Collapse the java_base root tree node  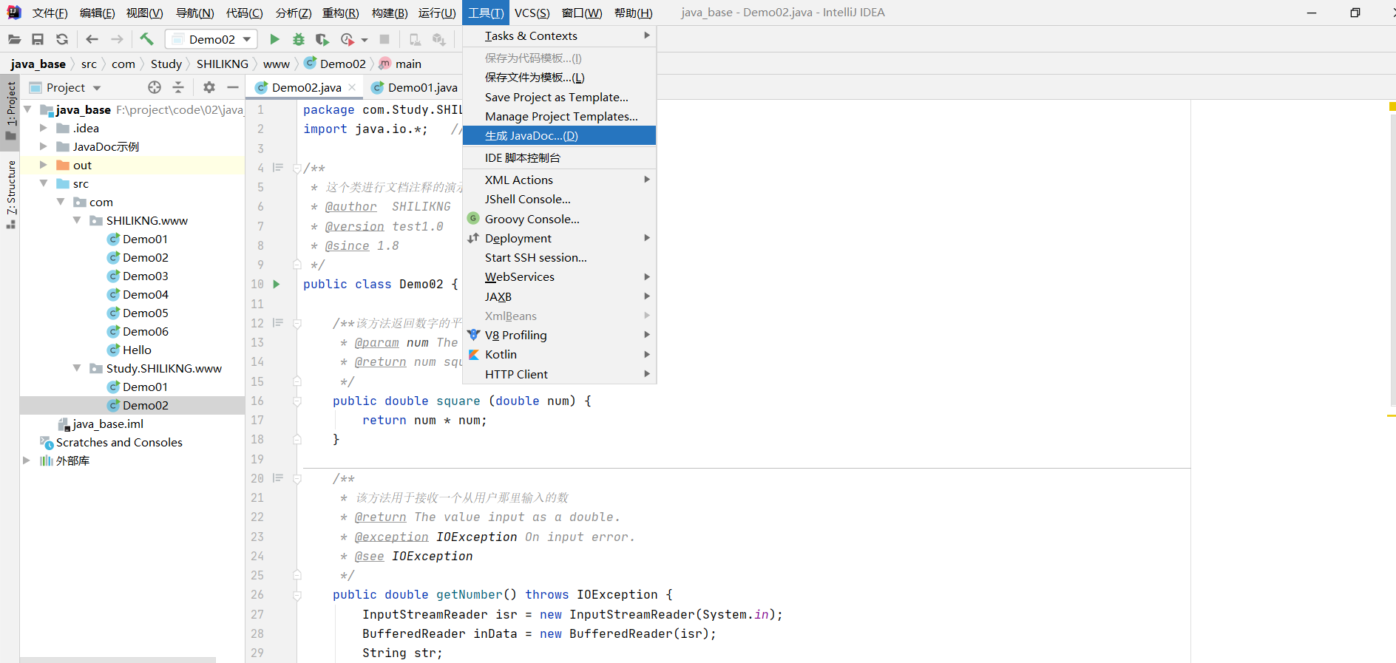pyautogui.click(x=28, y=109)
